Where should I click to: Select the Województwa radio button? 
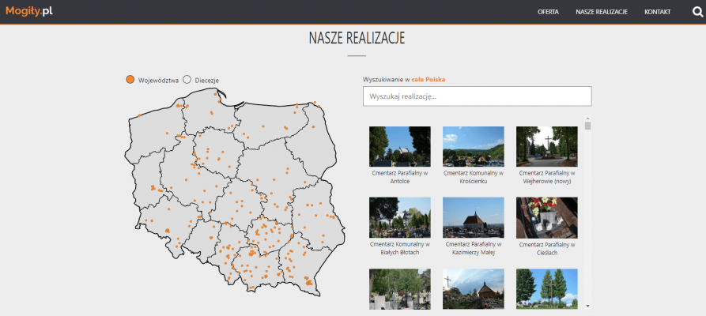(130, 80)
